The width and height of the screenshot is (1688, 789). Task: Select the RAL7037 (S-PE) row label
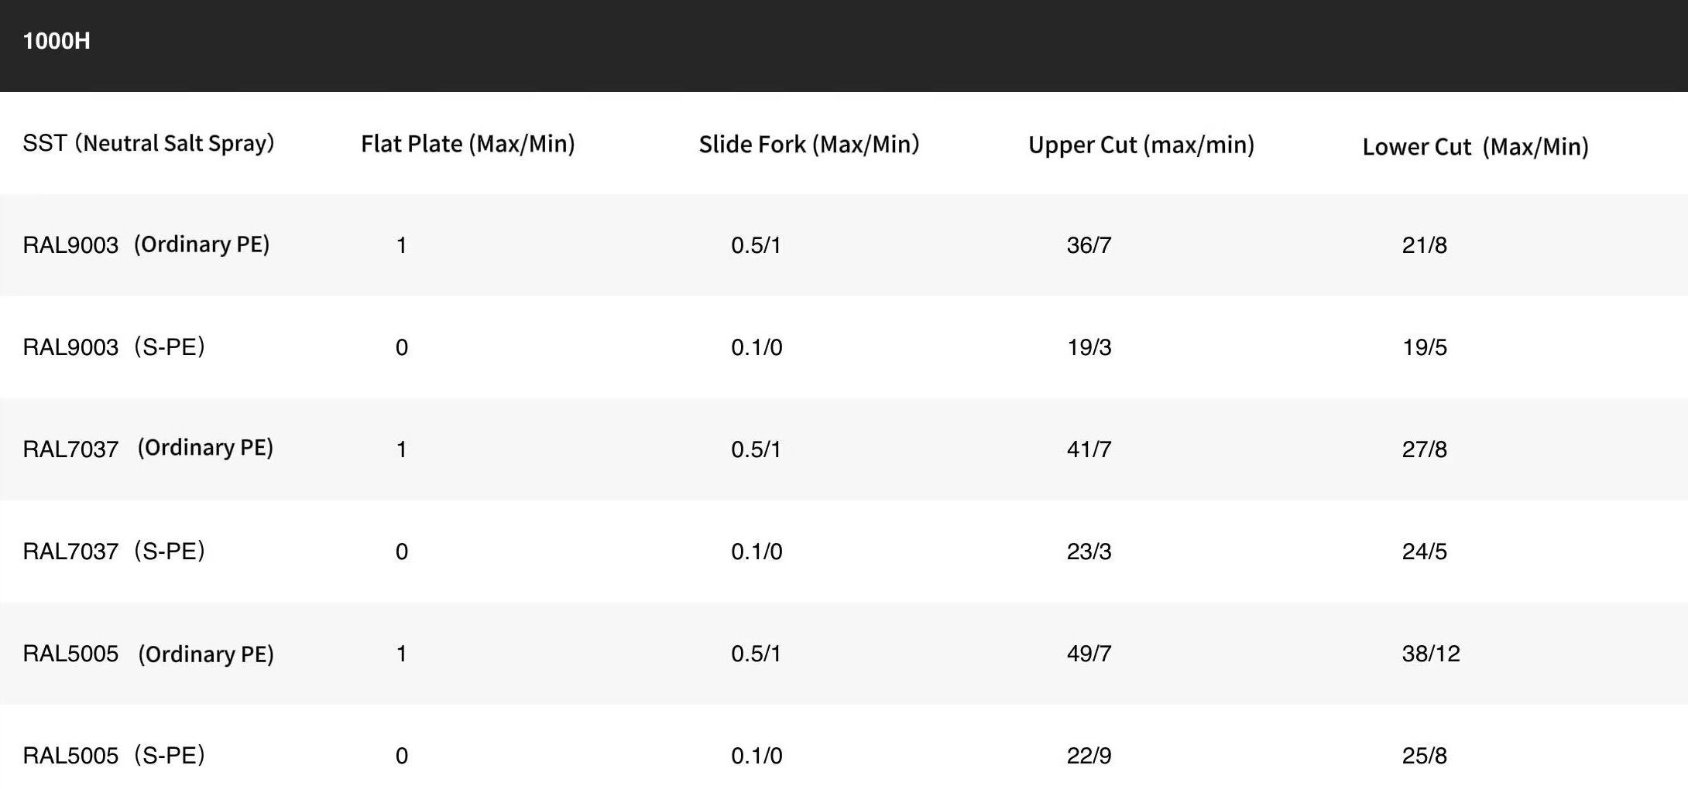point(114,551)
